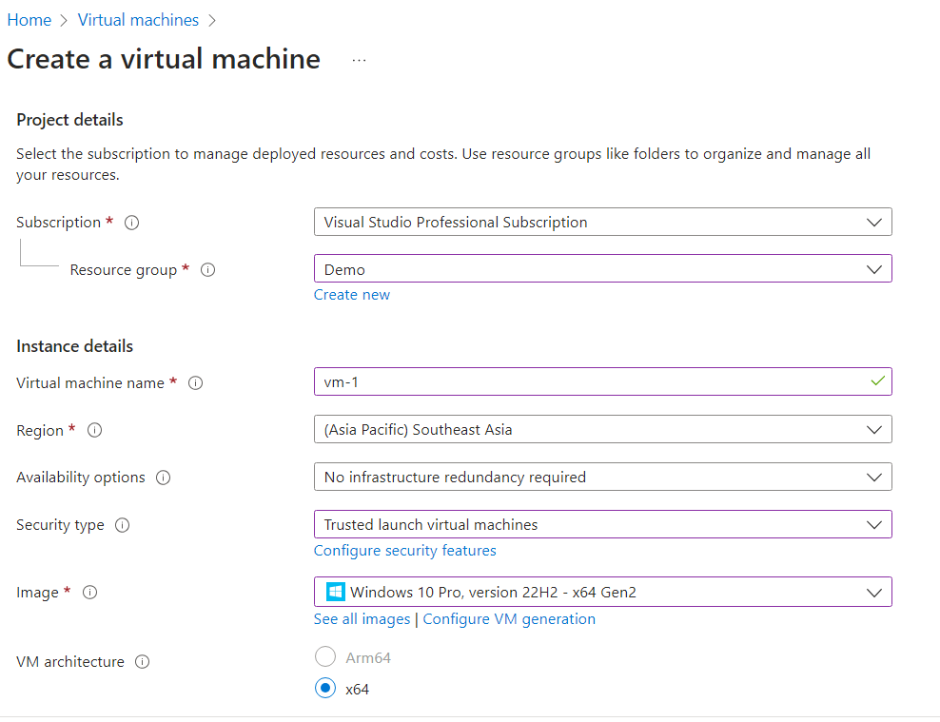Open the Security type dropdown
940x722 pixels.
[x=874, y=524]
